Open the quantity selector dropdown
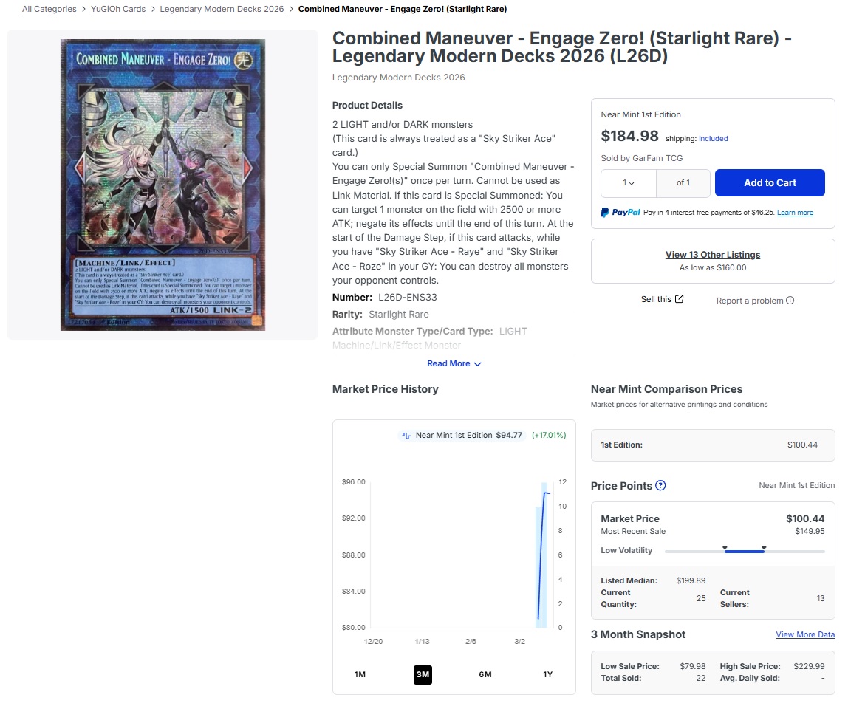 click(x=629, y=182)
